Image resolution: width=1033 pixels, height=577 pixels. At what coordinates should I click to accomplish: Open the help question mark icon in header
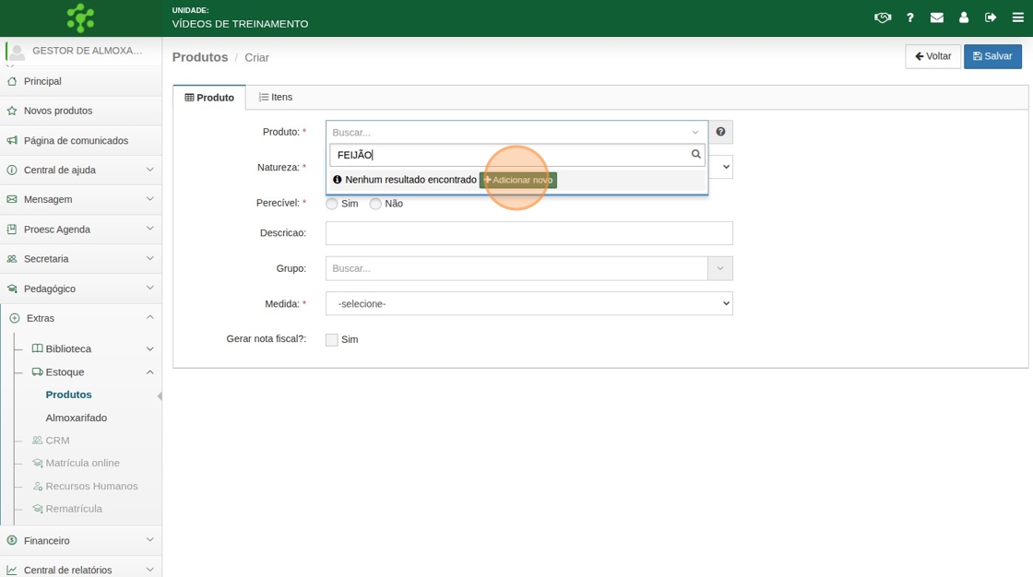(x=910, y=18)
